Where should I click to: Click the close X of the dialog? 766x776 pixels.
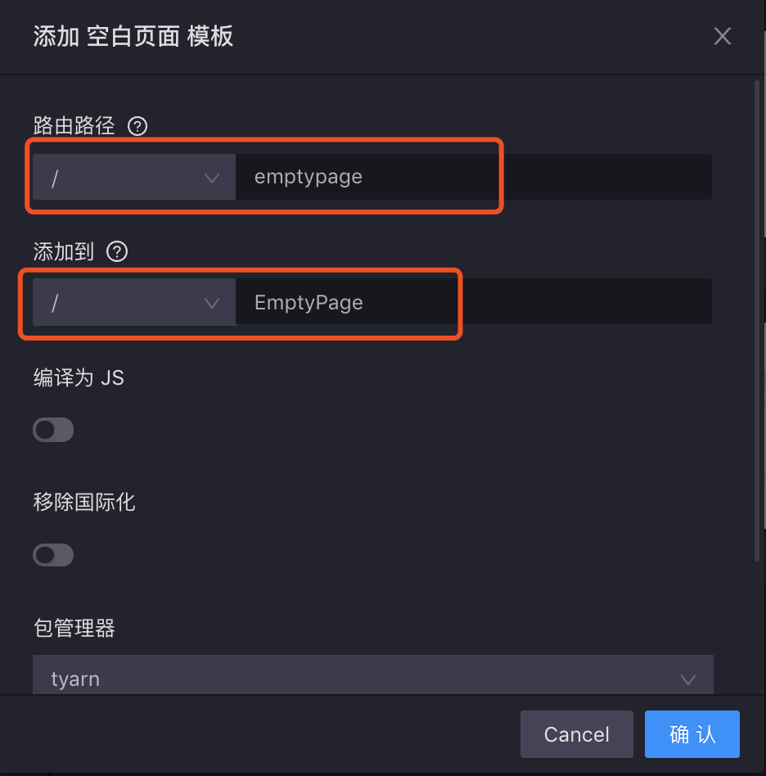tap(722, 36)
